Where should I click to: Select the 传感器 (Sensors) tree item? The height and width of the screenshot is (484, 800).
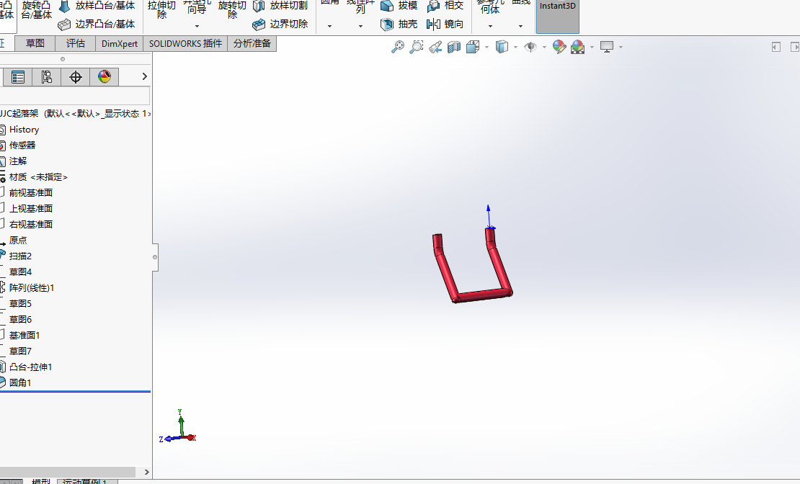tap(22, 145)
